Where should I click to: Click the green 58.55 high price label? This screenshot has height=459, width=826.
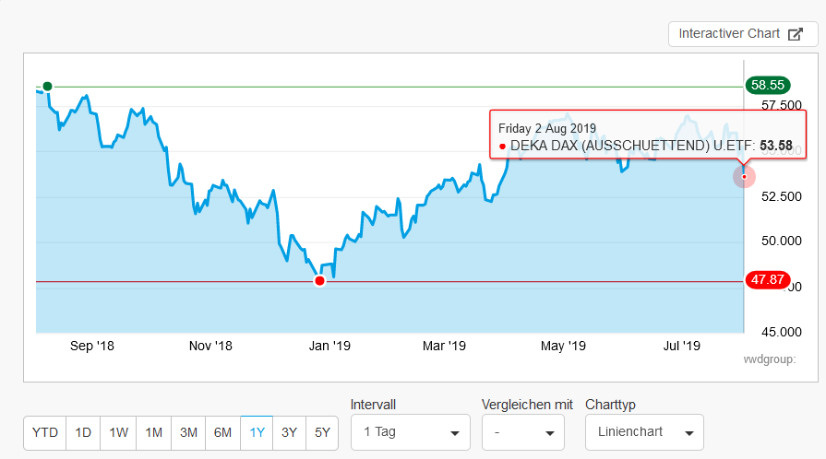767,85
